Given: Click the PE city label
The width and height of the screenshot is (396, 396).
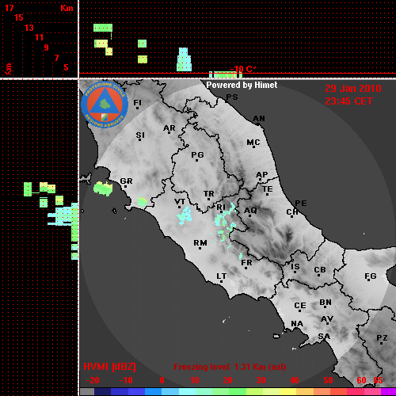Looking at the screenshot, I should tap(301, 203).
